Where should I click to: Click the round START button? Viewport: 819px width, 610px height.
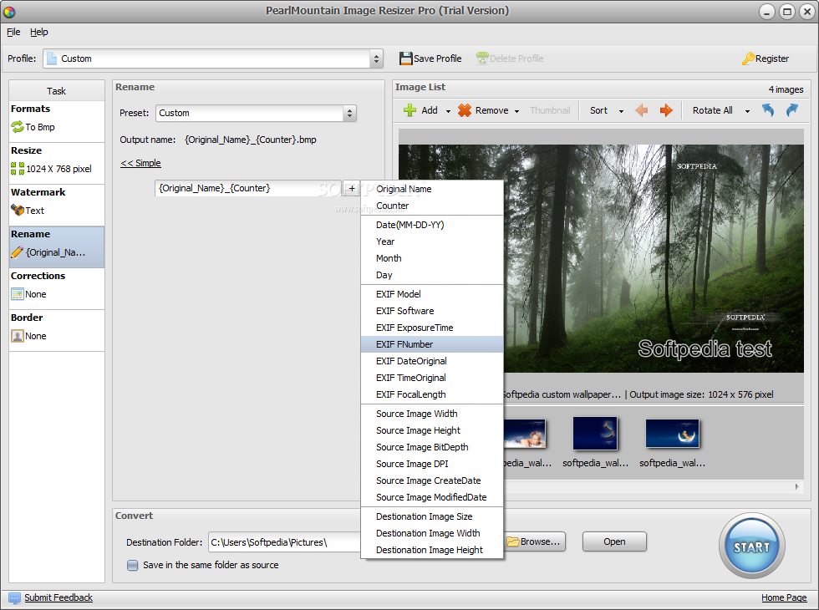[752, 546]
